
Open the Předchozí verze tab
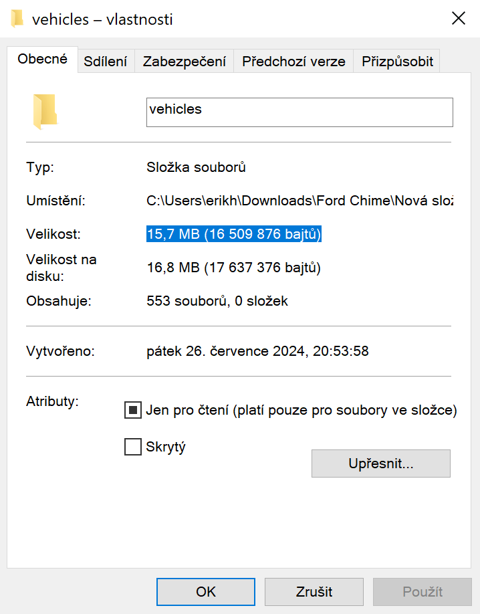pyautogui.click(x=293, y=62)
